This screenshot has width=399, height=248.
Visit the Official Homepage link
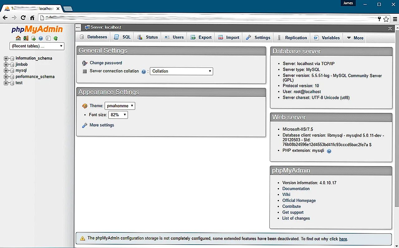pos(299,201)
